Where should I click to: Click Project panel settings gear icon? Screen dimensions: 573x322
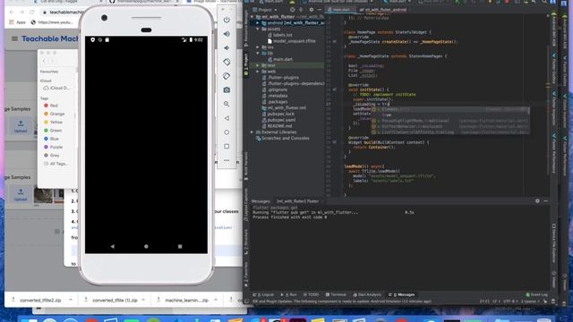click(x=312, y=10)
